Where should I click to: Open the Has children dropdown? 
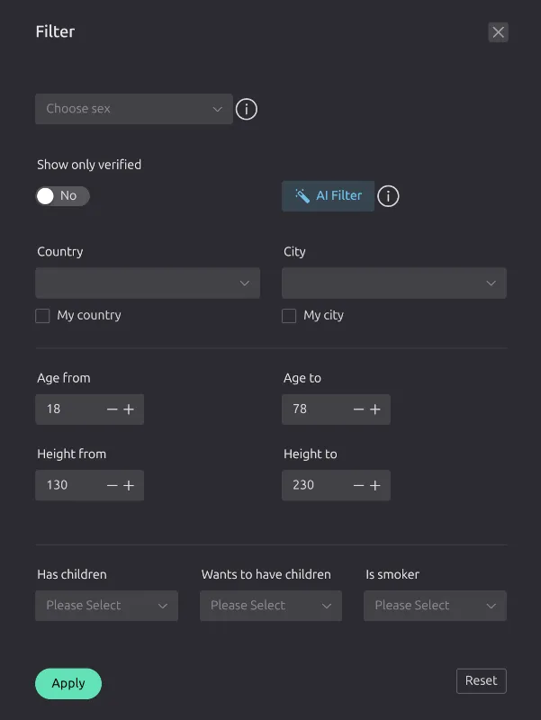[106, 606]
